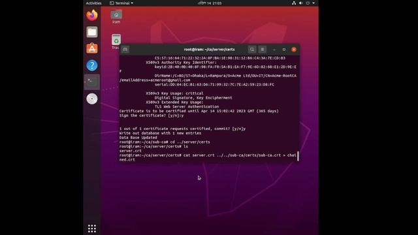Click 'TLS Web Server Authentication' text

pyautogui.click(x=187, y=106)
